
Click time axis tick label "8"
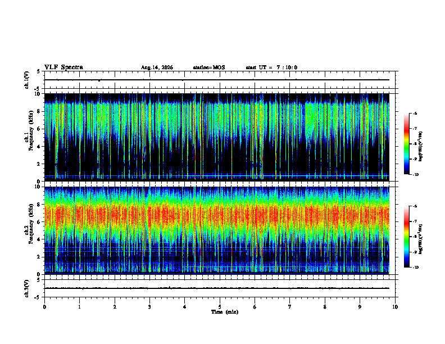[x=325, y=307]
